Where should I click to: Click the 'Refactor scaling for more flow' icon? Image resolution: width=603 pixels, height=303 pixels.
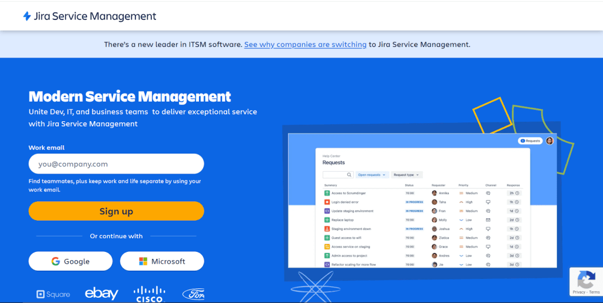[327, 265]
